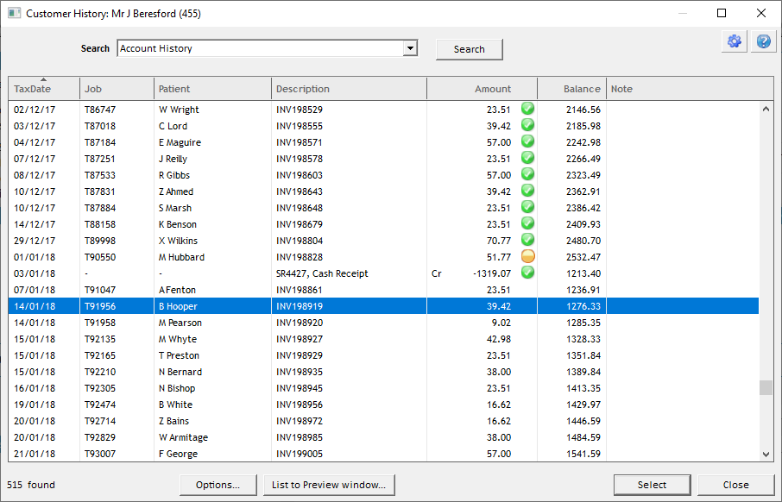Sort by the Balance column header
This screenshot has height=502, width=782.
571,89
